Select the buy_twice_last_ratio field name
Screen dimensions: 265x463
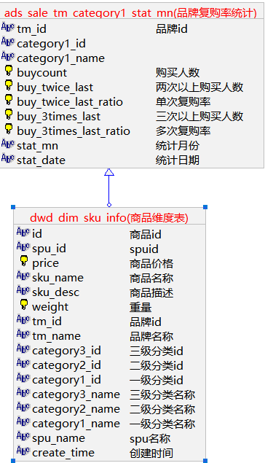click(x=70, y=102)
